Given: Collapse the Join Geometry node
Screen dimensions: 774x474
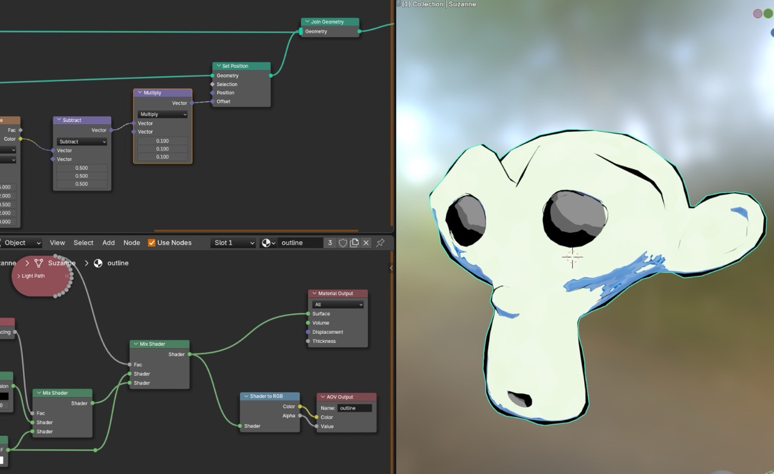Looking at the screenshot, I should [307, 22].
